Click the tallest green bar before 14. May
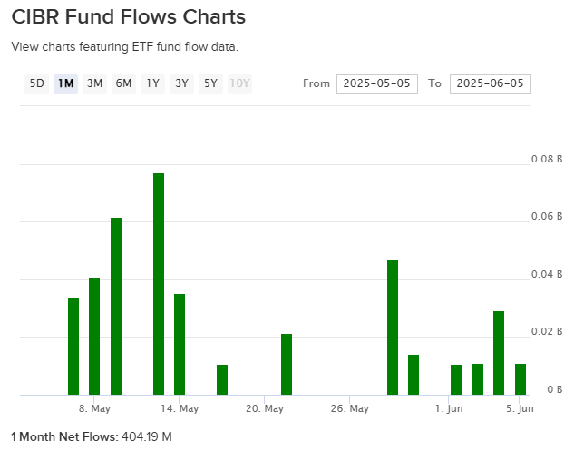Viewport: 574px width, 451px height. (x=159, y=284)
